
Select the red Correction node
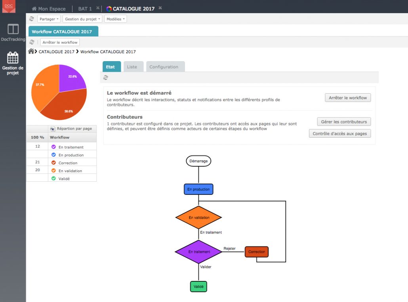click(257, 252)
